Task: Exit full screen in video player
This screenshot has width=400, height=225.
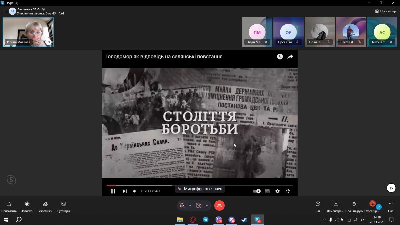Action: pos(288,191)
